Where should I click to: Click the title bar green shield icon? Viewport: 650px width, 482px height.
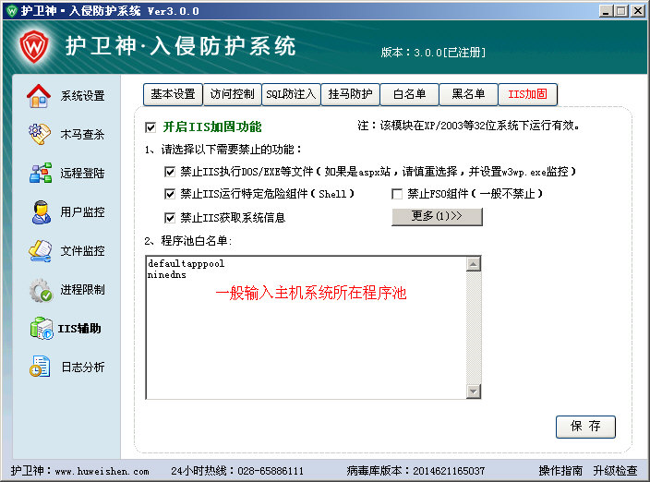click(x=12, y=11)
